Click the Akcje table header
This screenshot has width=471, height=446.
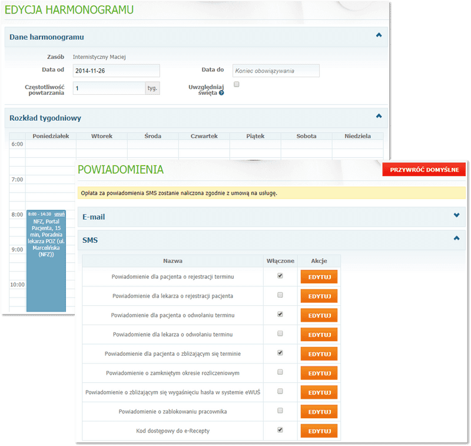(319, 261)
